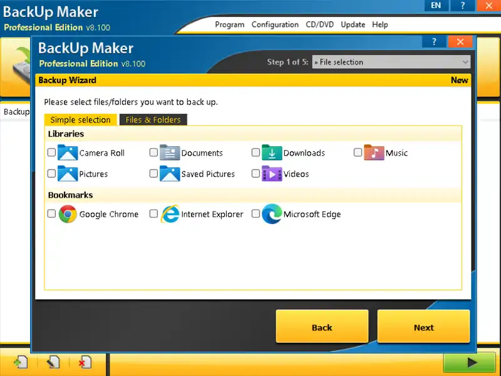The image size is (501, 376).
Task: Click the Google Chrome bookmarks icon
Action: [x=68, y=214]
